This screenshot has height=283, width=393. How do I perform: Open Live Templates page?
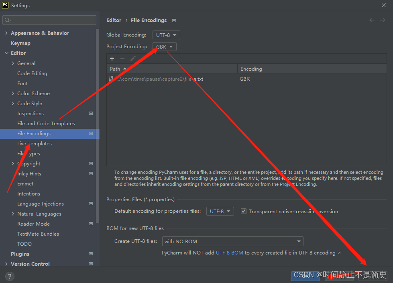pos(35,143)
